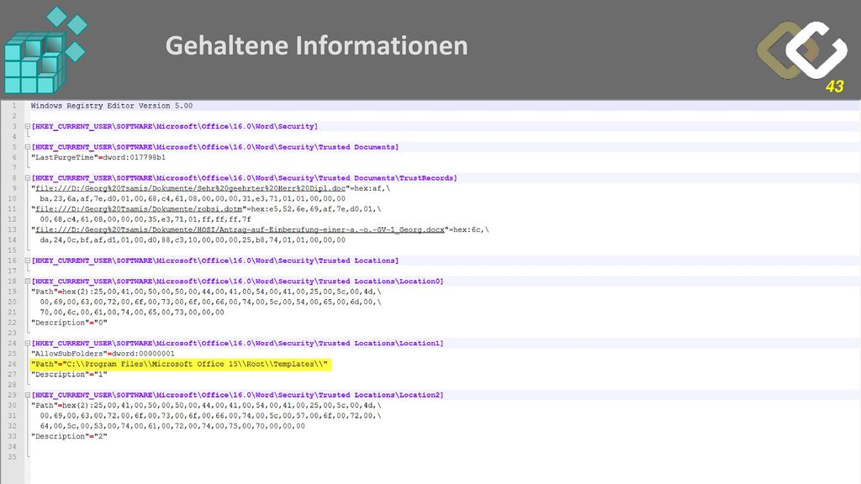Click the Location0 "Path"=hex(2) line

(206, 292)
